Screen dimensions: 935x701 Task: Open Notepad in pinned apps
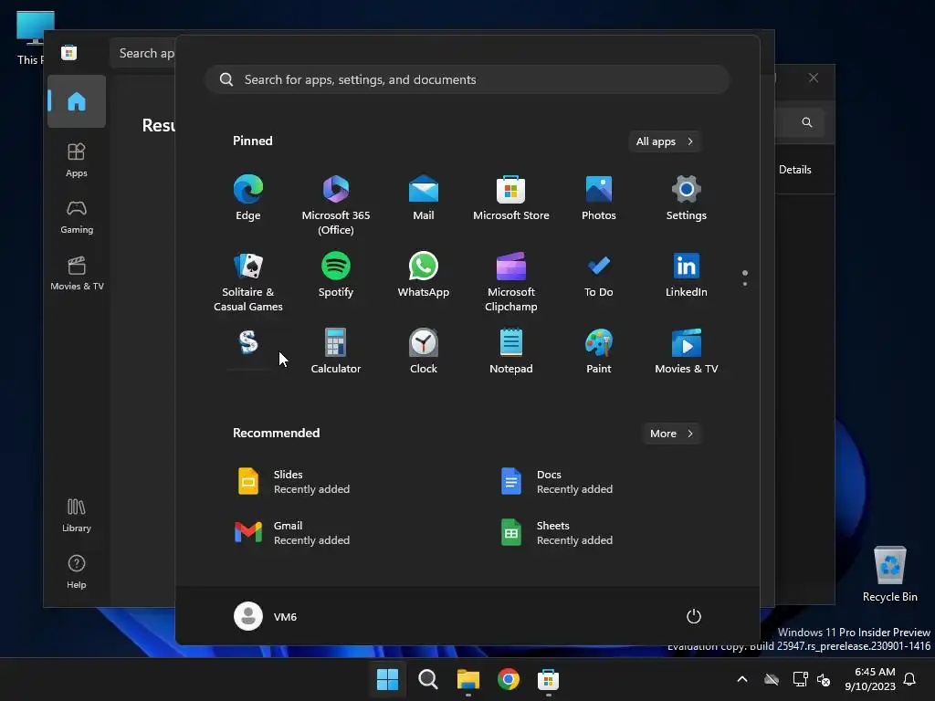(511, 351)
